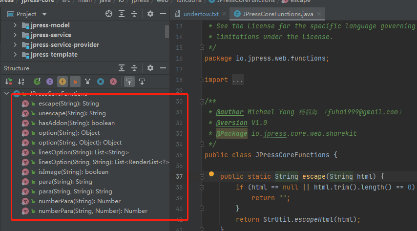Open Structure panel settings gear
The image size is (417, 231).
coord(150,68)
